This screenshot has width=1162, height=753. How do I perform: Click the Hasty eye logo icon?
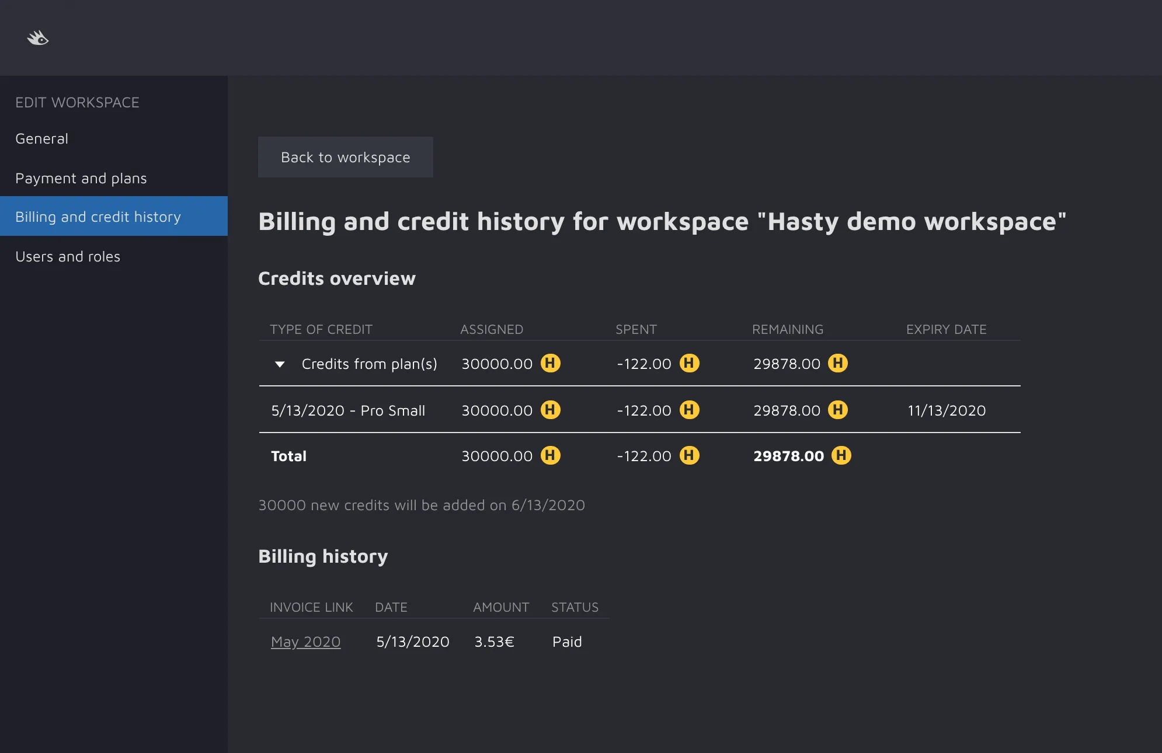(x=38, y=39)
